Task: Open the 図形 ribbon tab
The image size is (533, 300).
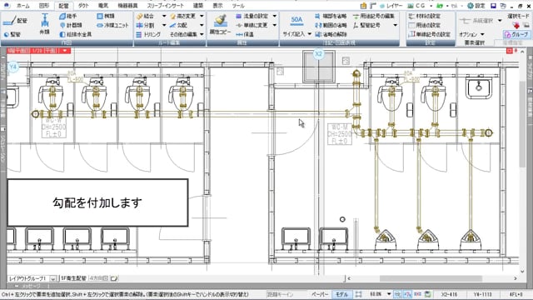Action: [x=44, y=6]
